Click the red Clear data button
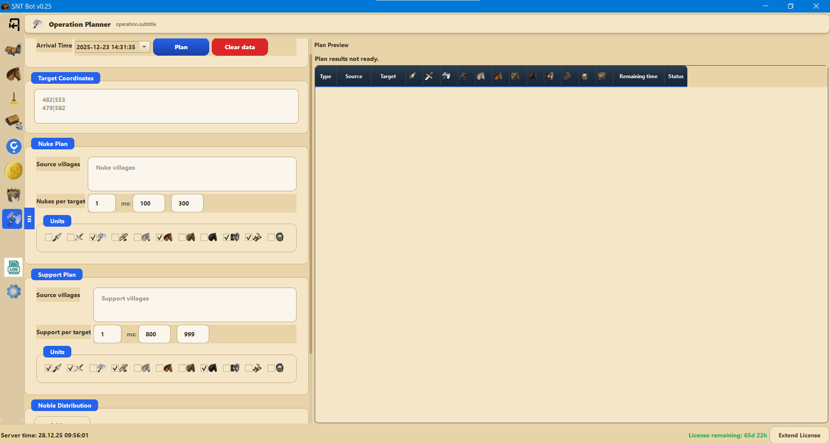 (x=239, y=47)
